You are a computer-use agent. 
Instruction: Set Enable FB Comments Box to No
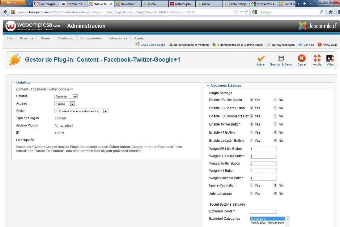click(x=275, y=116)
